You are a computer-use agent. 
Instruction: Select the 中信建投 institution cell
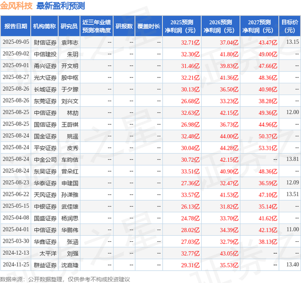click(x=45, y=54)
